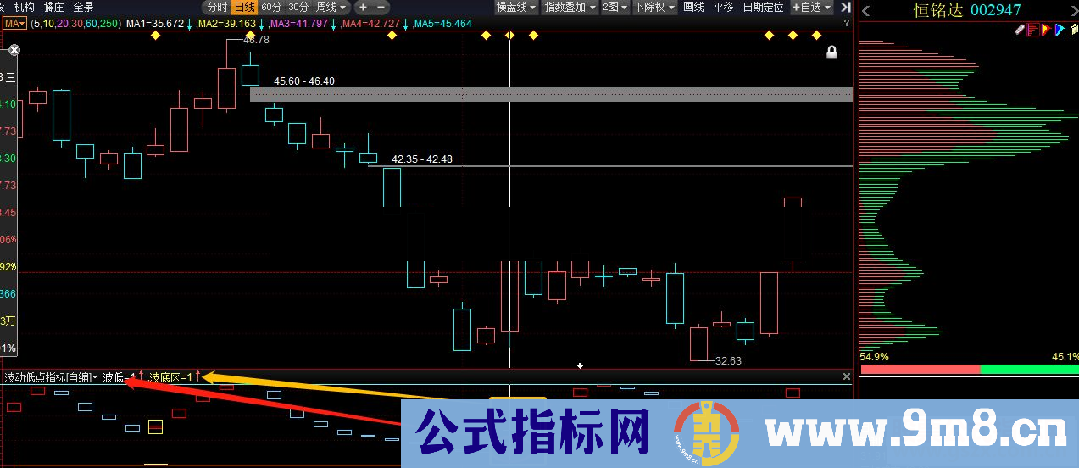Open the +自选 watchlist dropdown
The width and height of the screenshot is (1079, 468).
810,7
